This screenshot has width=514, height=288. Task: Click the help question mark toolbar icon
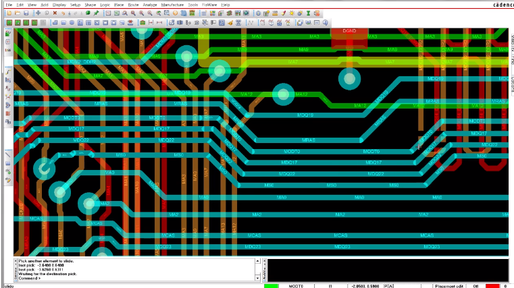pyautogui.click(x=325, y=22)
